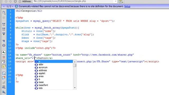Click the '1 / 2' message counter
Screen dimensions: 169x95
(9, 6)
